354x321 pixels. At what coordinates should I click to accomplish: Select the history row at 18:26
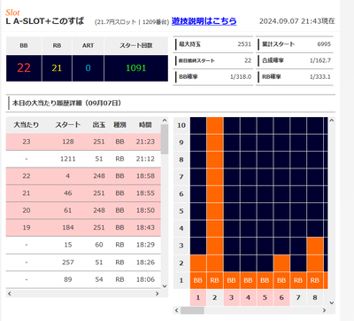click(83, 262)
